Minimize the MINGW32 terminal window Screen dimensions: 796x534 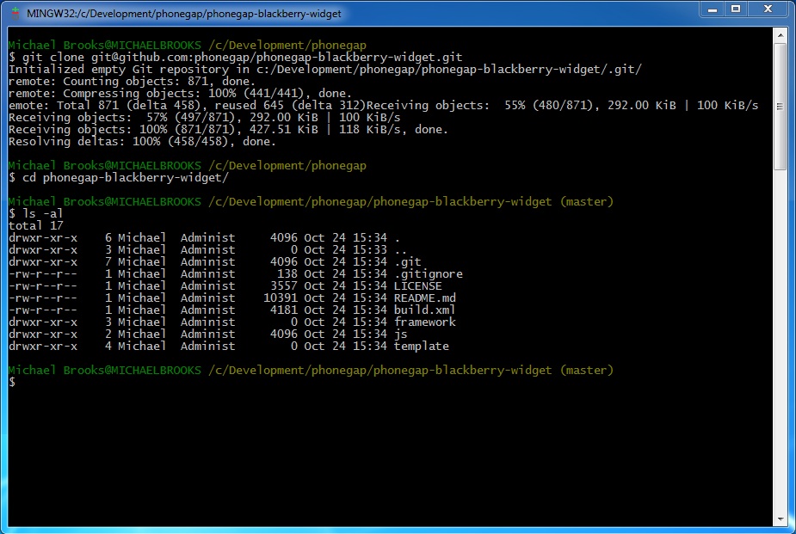tap(713, 9)
